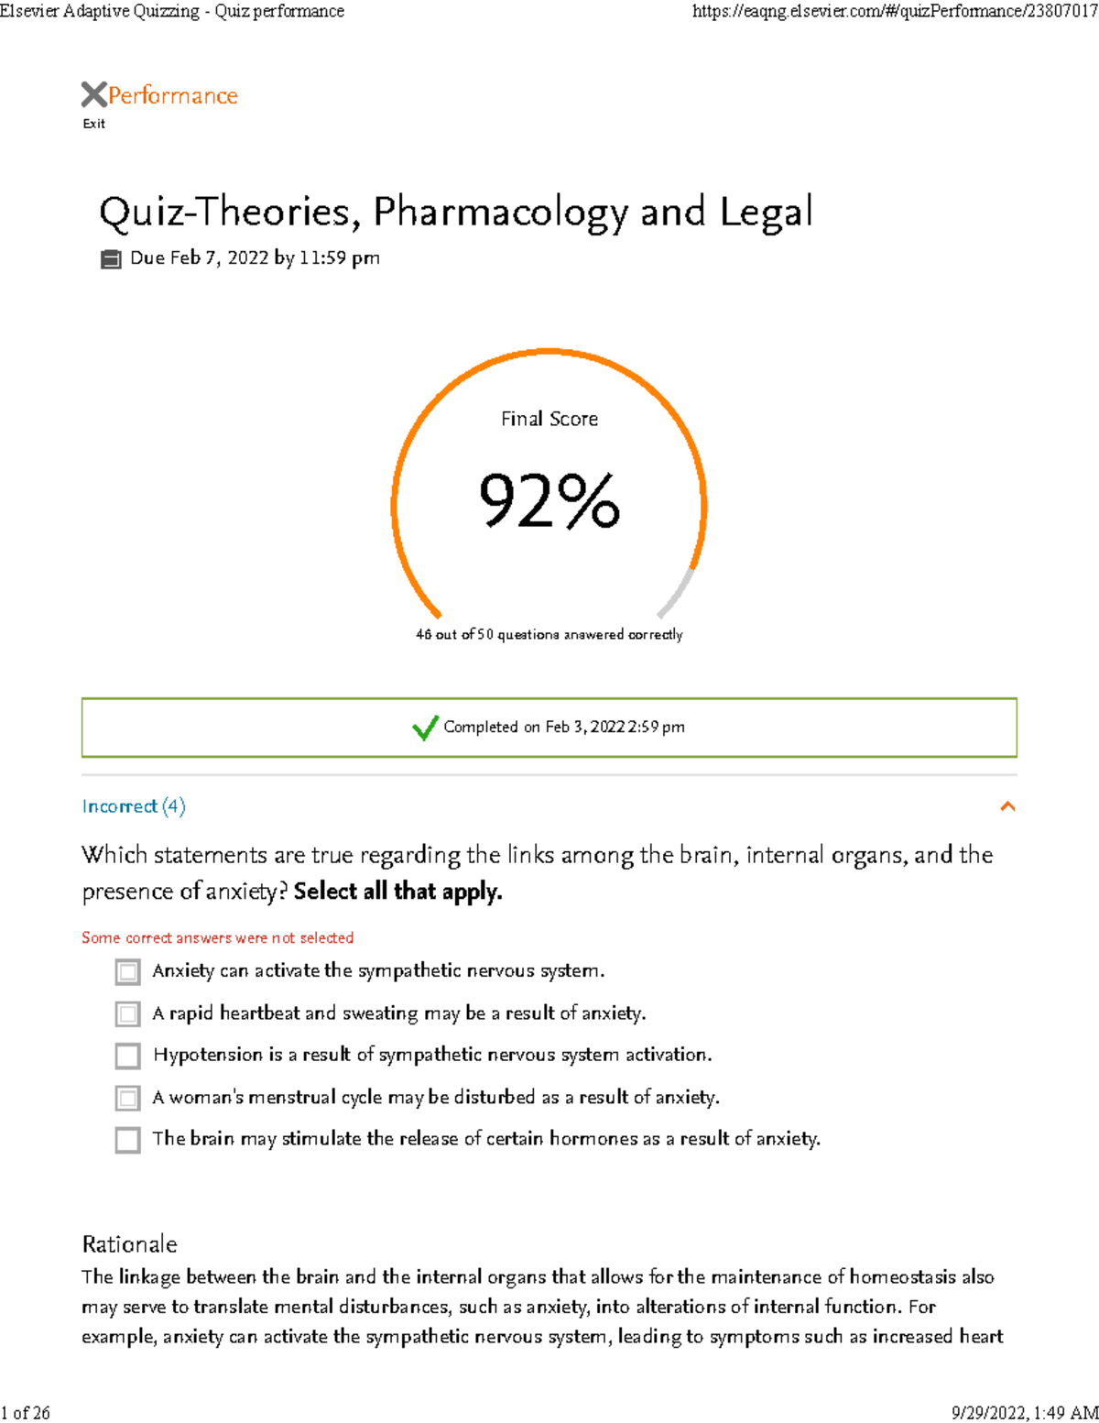Select the checkmark inside the completion banner
1099x1423 pixels.
tap(424, 728)
